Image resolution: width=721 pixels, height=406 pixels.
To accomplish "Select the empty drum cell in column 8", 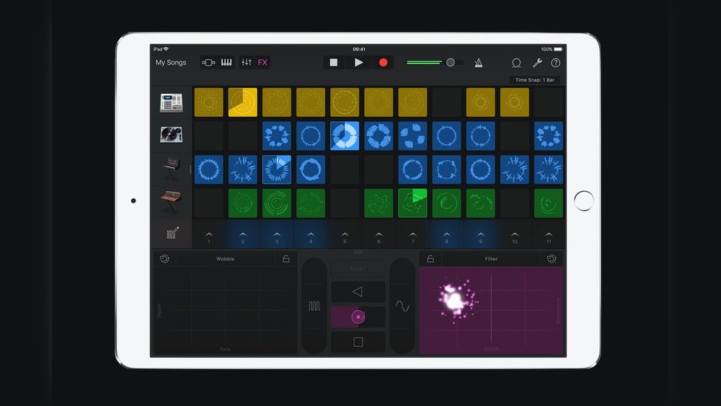I will click(446, 102).
